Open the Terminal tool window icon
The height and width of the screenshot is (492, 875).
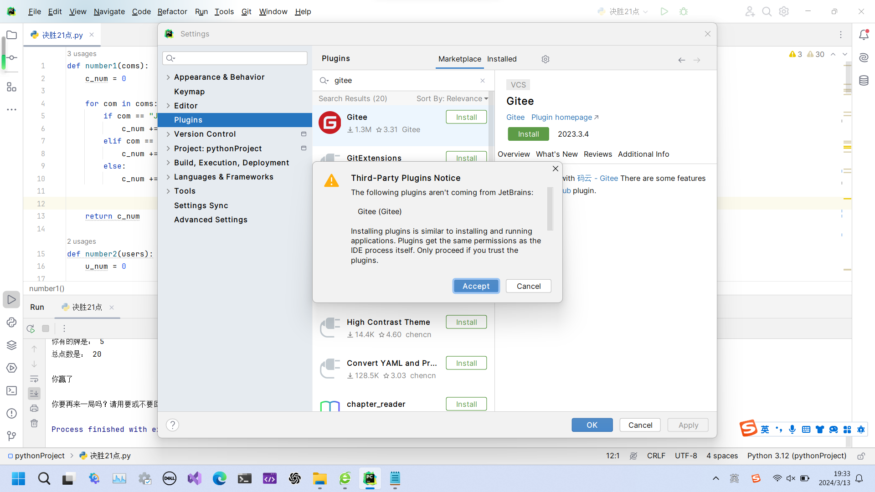tap(12, 391)
